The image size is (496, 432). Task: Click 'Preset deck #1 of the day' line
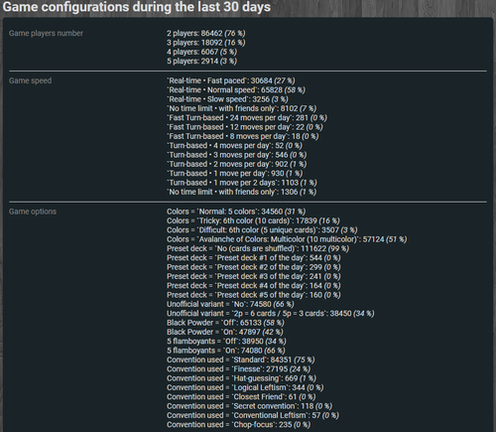coord(254,257)
